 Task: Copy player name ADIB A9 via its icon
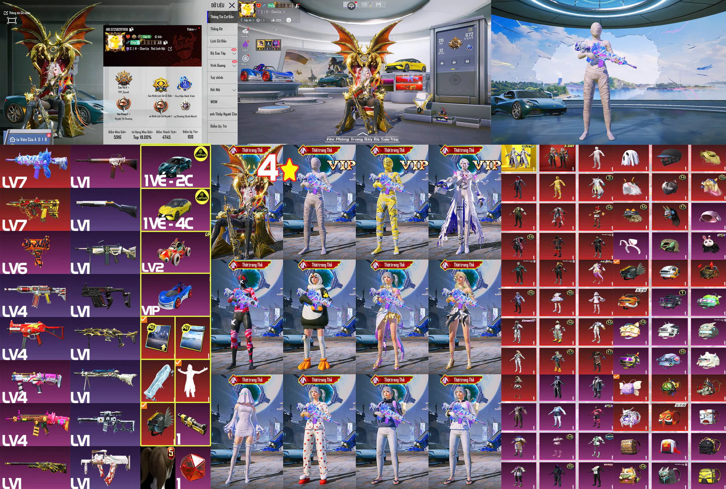(166, 42)
